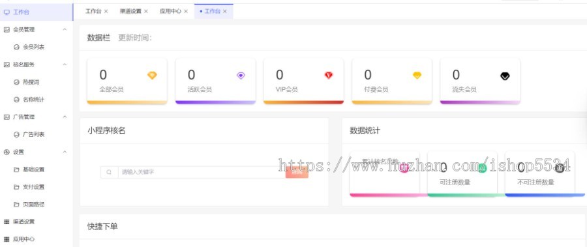Select the active 工作台 tab with dot
The image size is (587, 247).
(x=212, y=11)
